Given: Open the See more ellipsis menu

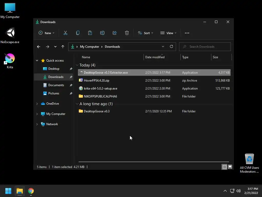Looking at the screenshot, I should point(187,33).
